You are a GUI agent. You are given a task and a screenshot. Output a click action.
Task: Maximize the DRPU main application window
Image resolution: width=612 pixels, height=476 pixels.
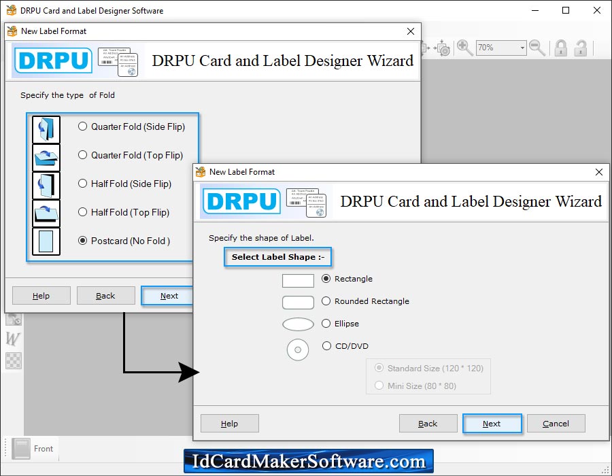pyautogui.click(x=566, y=10)
